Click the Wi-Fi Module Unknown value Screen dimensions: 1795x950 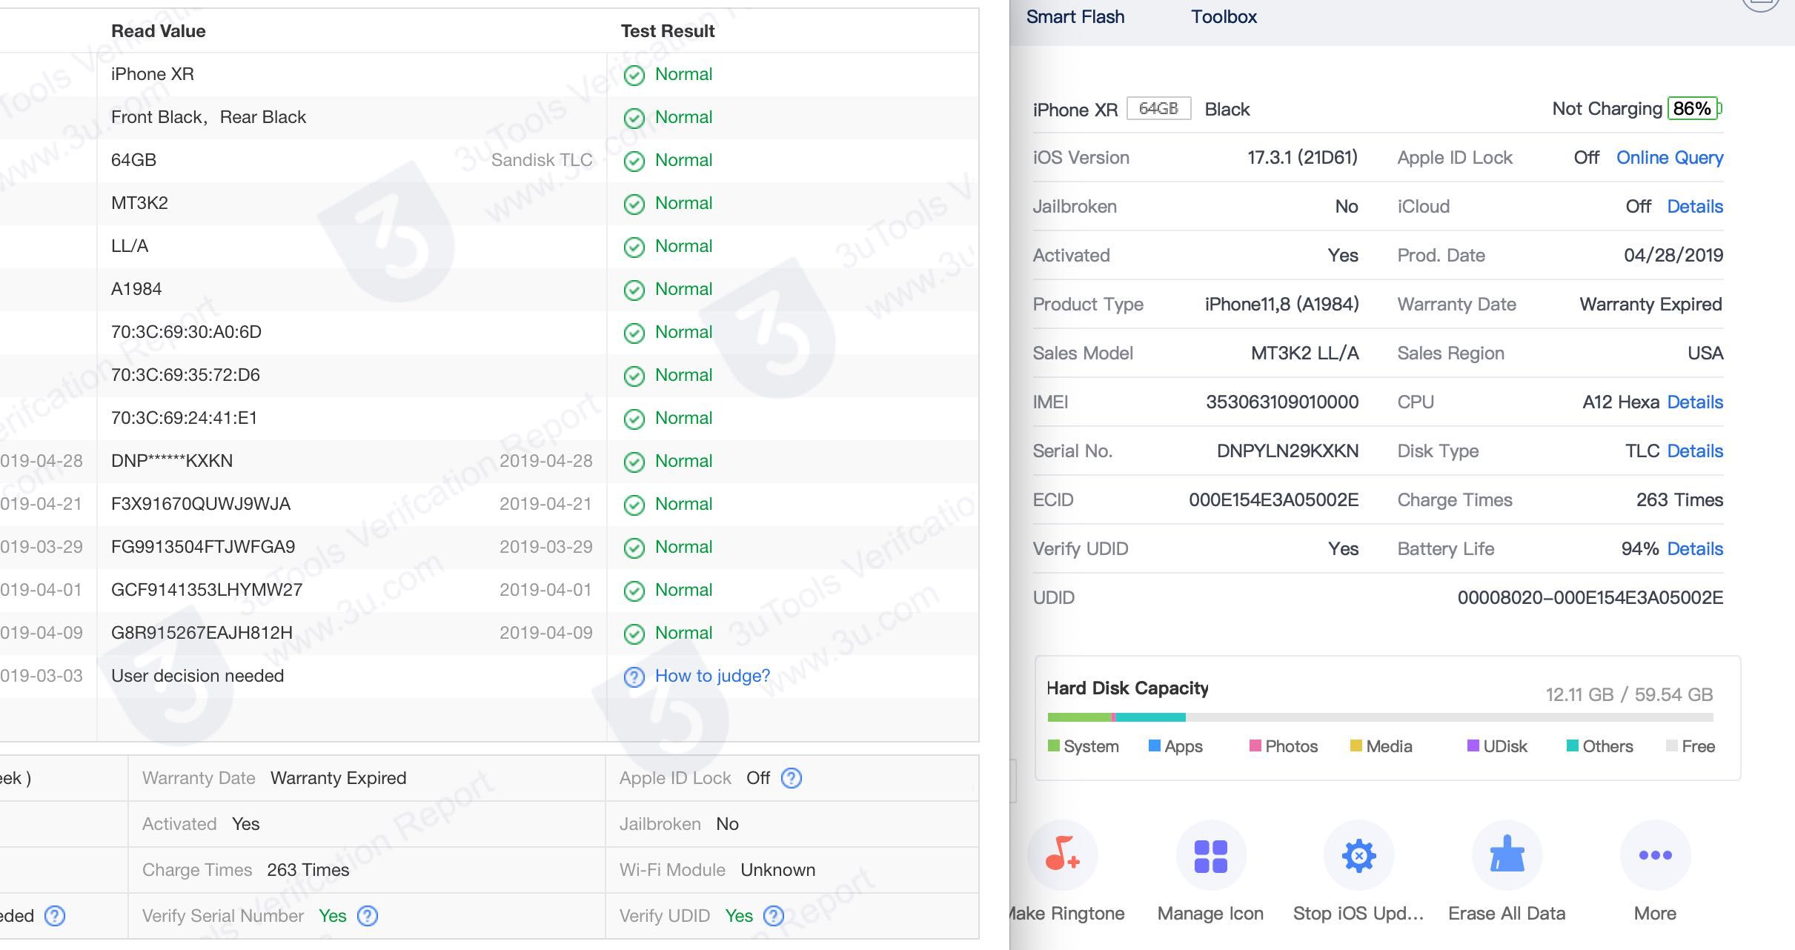778,870
